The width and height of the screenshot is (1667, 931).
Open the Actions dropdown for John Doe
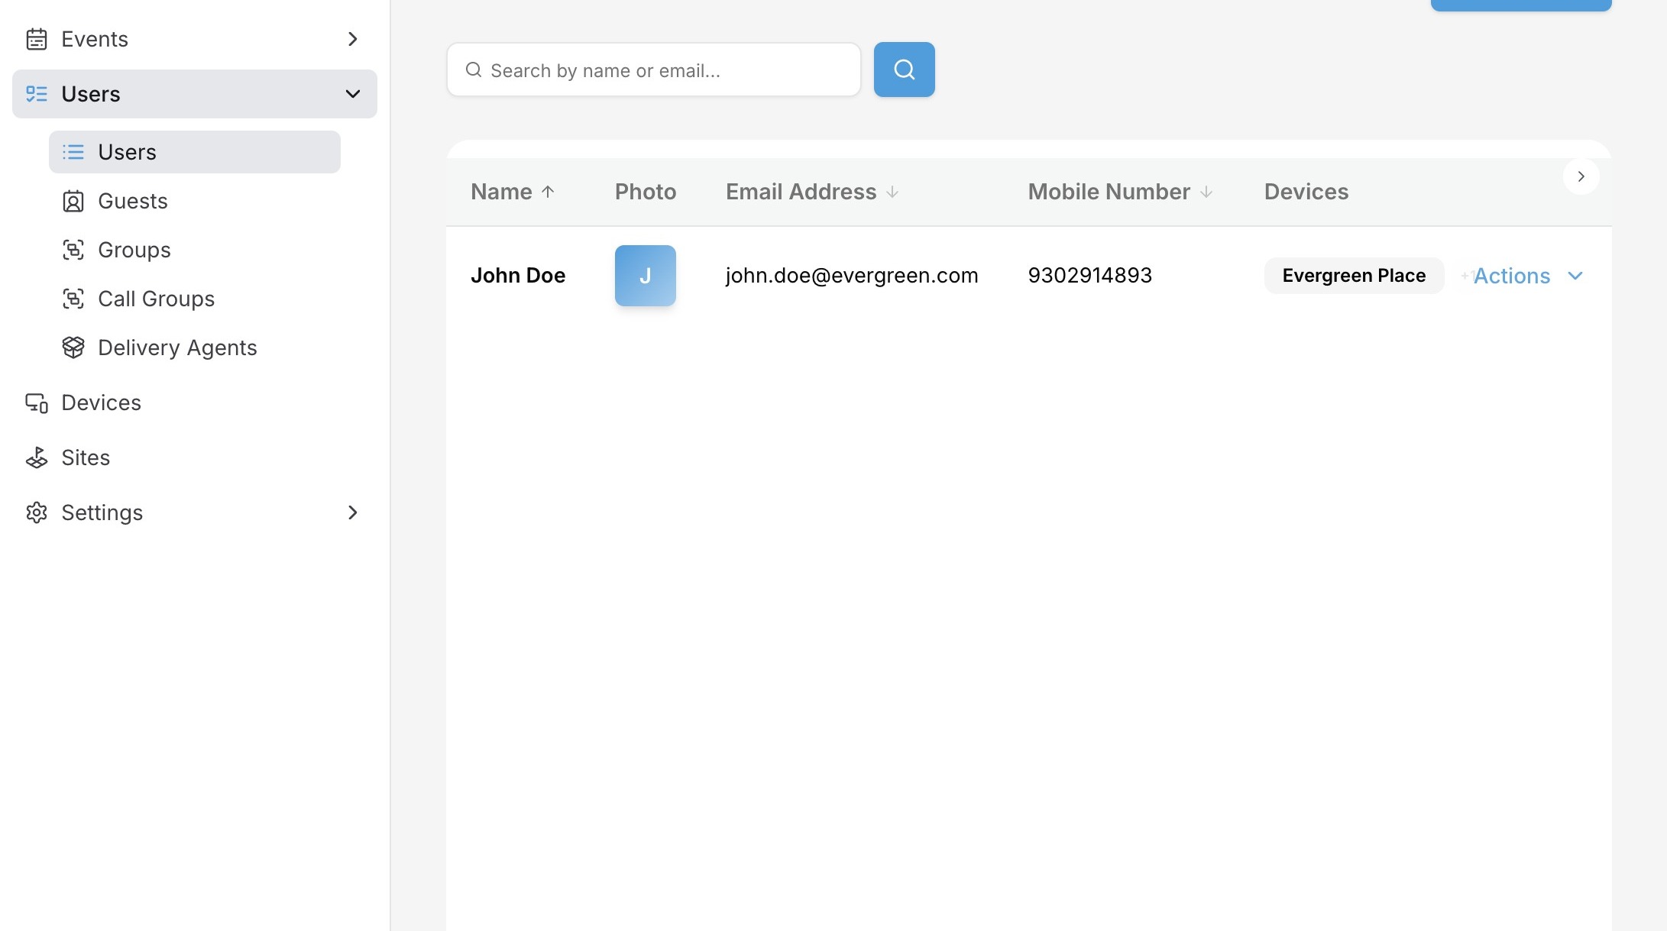coord(1527,276)
